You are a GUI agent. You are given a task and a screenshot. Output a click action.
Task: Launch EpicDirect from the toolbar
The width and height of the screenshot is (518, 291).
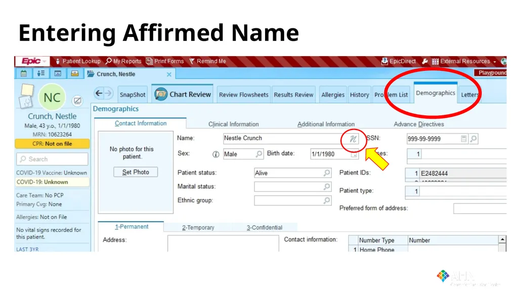(x=399, y=61)
